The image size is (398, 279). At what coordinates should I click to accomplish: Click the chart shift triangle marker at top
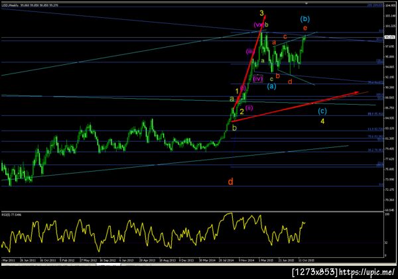(306, 3)
